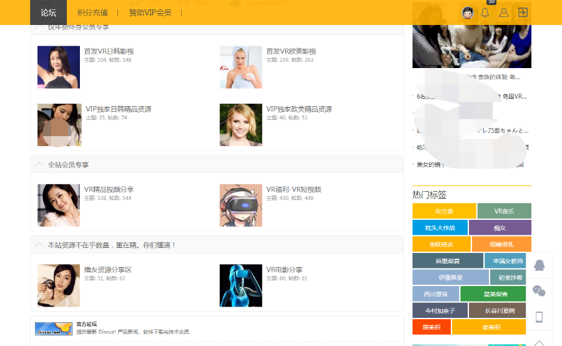The width and height of the screenshot is (562, 346).
Task: Select the 麻里梨夏 hot tag
Action: point(448,260)
